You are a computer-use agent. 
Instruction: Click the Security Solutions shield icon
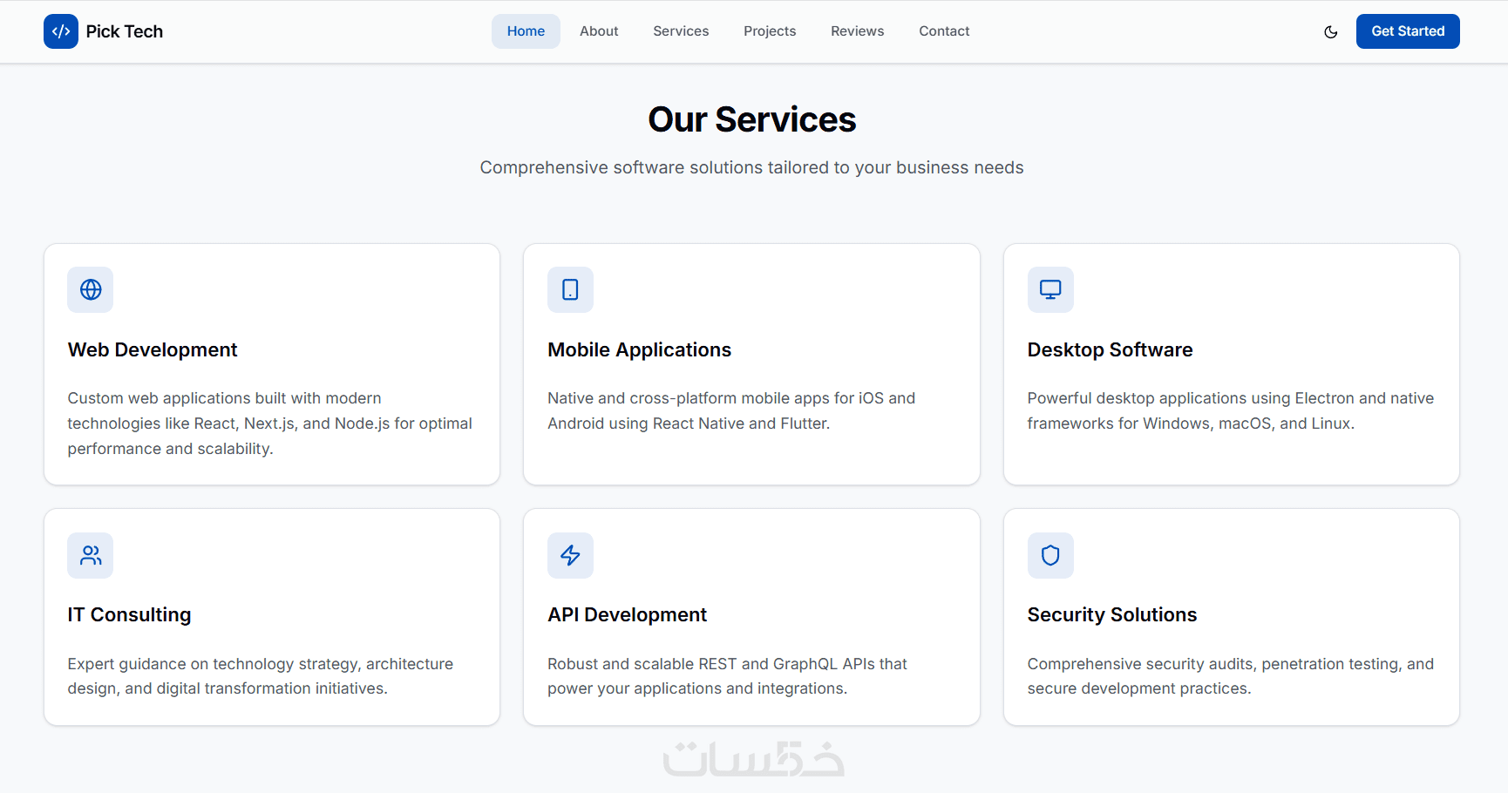1050,555
